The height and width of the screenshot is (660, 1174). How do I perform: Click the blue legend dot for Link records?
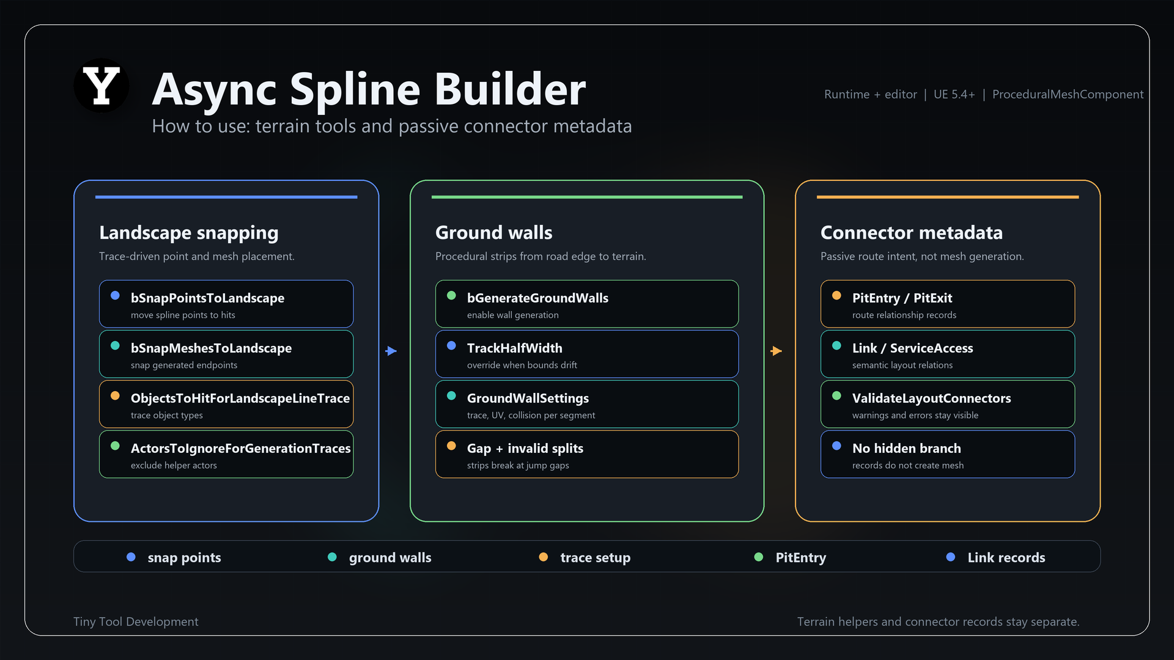(950, 557)
